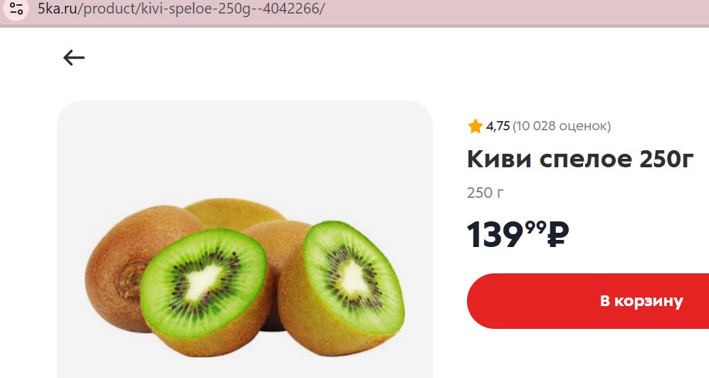This screenshot has width=709, height=378.
Task: Click the 99 kopecks superscript in price
Action: coord(535,228)
